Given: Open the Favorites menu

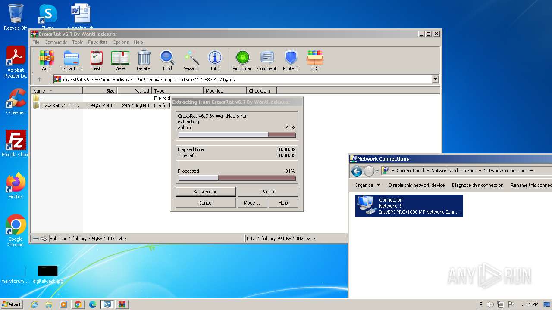Looking at the screenshot, I should (98, 42).
